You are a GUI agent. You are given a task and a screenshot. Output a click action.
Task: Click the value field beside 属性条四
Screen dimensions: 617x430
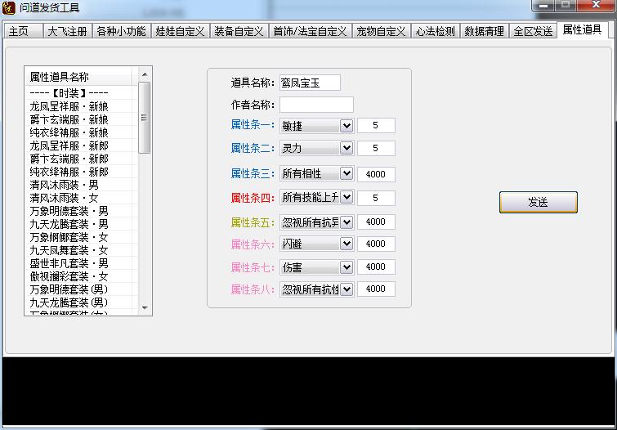(376, 198)
